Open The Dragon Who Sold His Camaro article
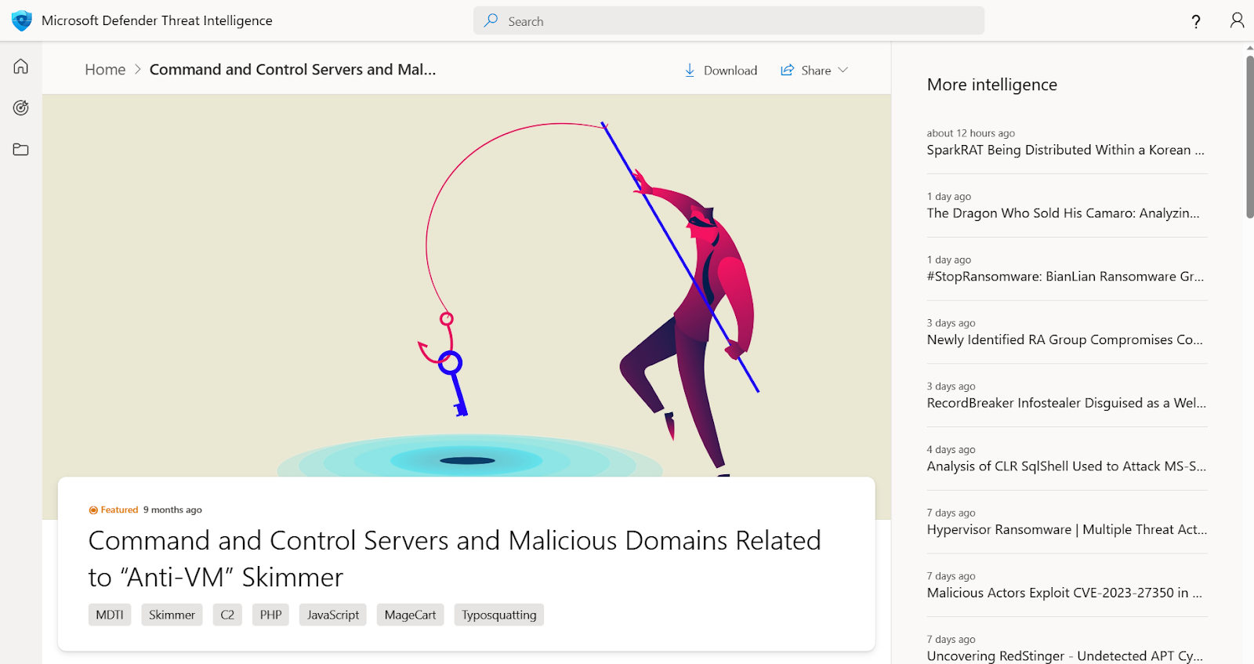The image size is (1254, 664). [1063, 213]
